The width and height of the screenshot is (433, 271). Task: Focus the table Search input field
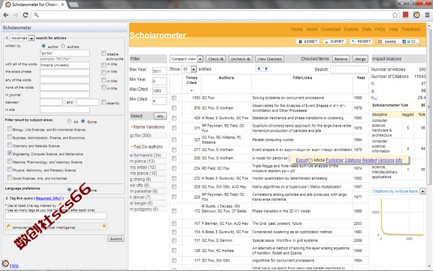click(x=349, y=69)
